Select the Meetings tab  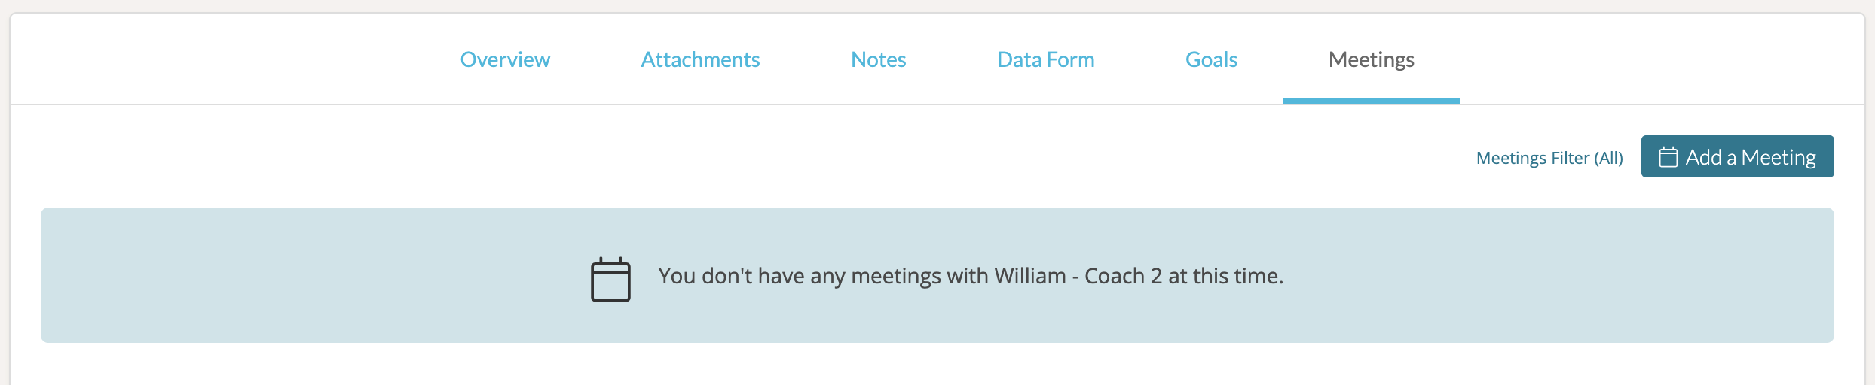click(x=1371, y=59)
